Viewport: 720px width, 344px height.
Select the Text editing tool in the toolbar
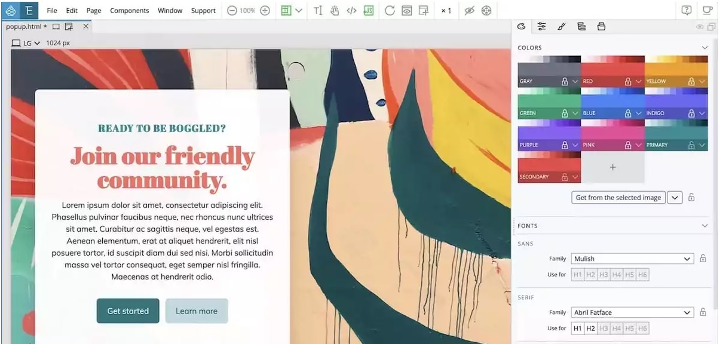(x=318, y=10)
